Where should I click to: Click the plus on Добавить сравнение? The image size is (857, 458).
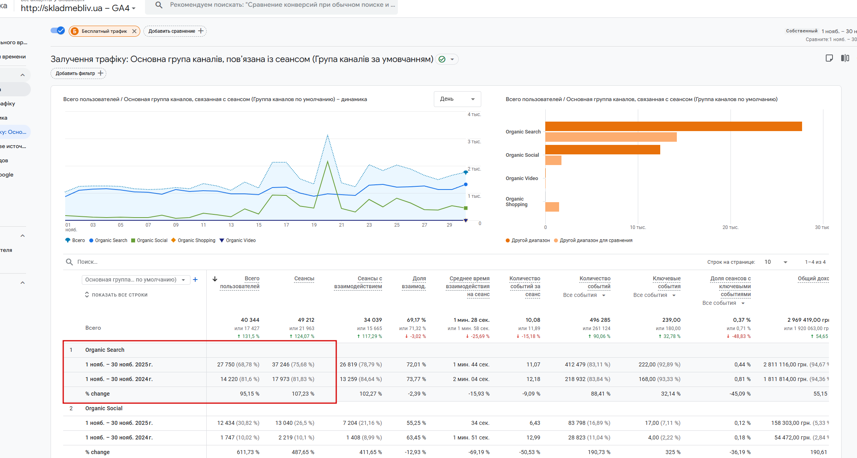pyautogui.click(x=201, y=31)
